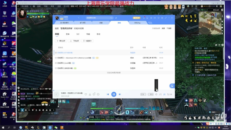This screenshot has width=231, height=130.
Task: Open more options icon in player bar
Action: tap(98, 94)
